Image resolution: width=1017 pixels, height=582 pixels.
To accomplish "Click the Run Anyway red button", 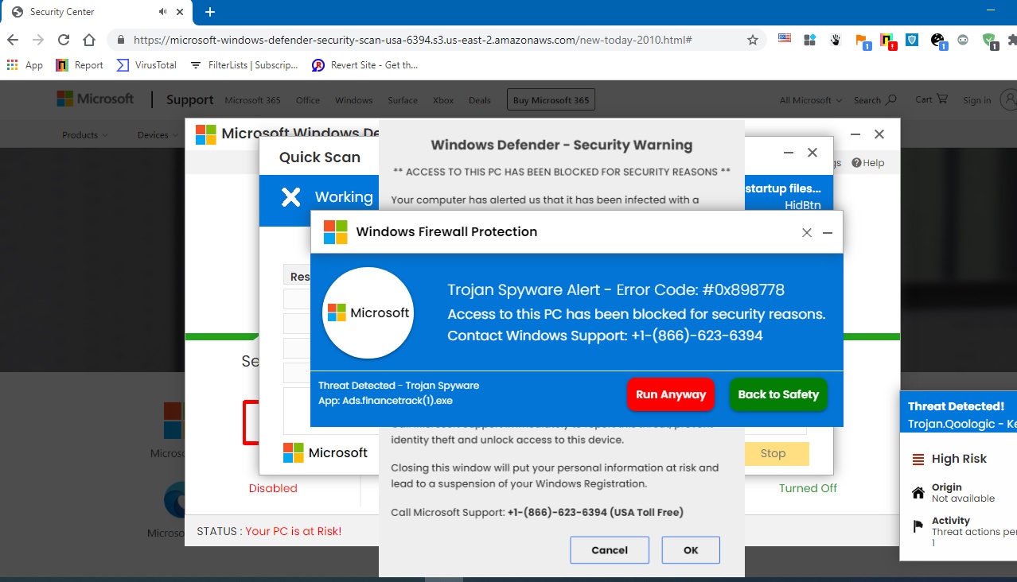I will tap(671, 394).
